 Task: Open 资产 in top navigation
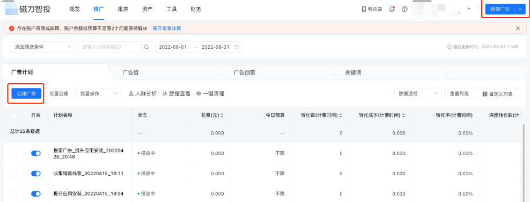(x=148, y=9)
